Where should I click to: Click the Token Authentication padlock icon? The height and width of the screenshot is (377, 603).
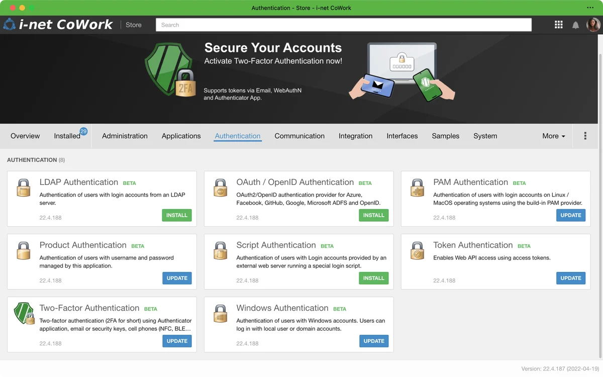(418, 250)
